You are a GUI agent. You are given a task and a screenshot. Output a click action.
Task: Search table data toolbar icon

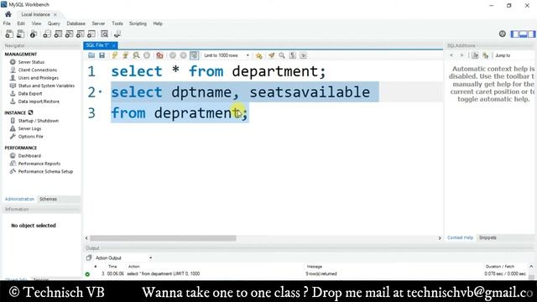point(104,34)
